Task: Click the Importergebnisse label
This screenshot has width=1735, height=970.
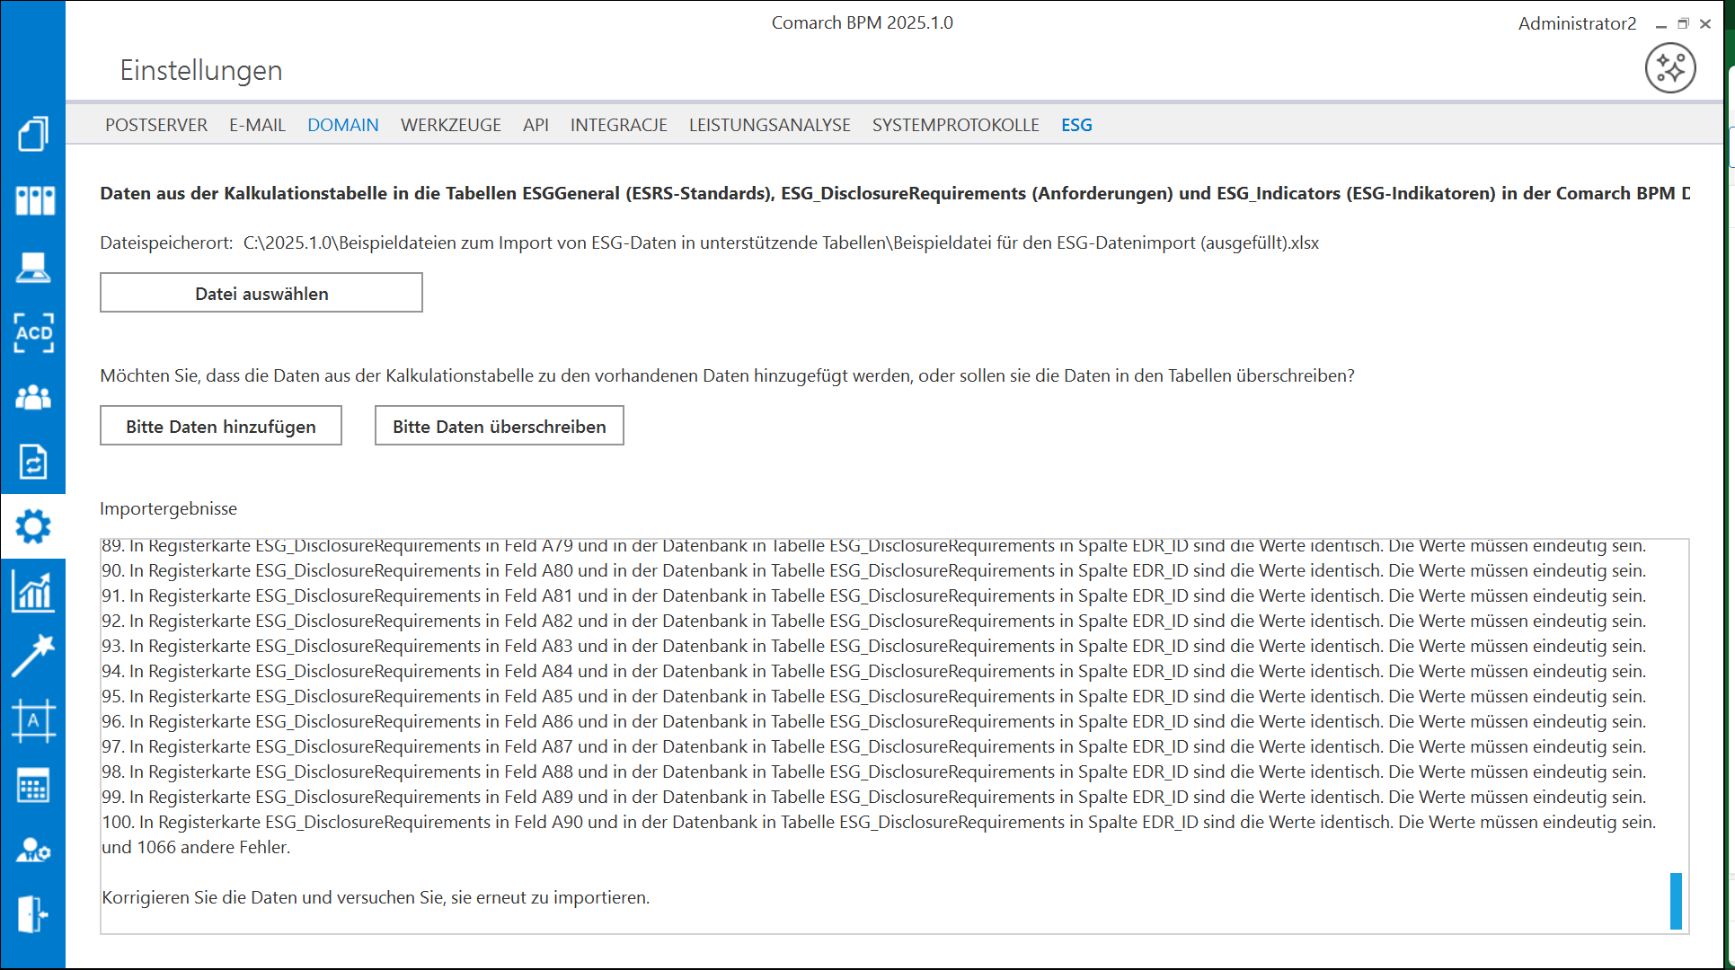Action: tap(168, 508)
